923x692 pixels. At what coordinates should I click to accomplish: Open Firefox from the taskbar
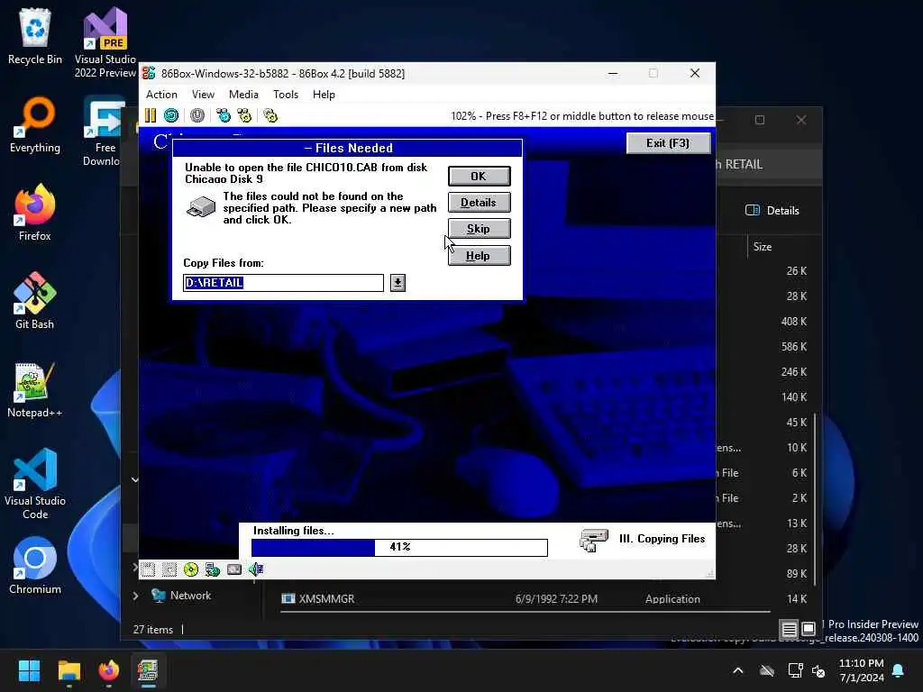click(109, 670)
